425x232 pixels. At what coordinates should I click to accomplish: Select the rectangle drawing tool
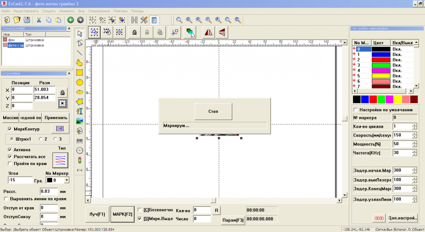pos(80,73)
